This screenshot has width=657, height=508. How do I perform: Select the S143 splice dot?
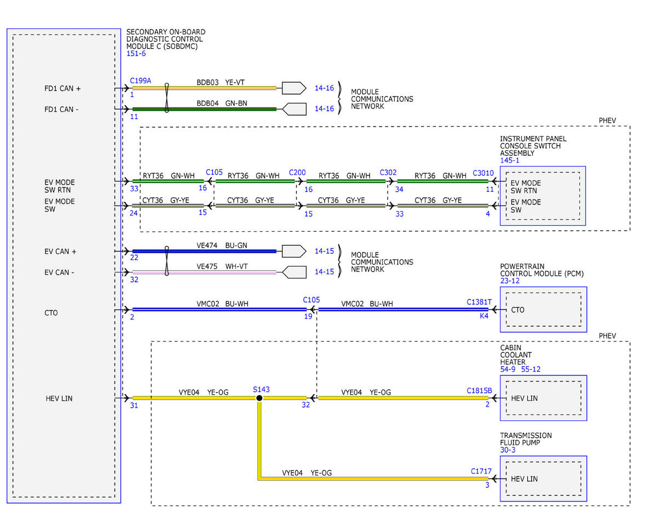pyautogui.click(x=260, y=398)
